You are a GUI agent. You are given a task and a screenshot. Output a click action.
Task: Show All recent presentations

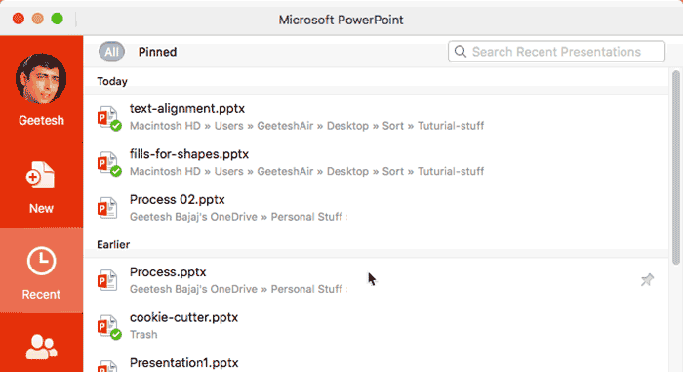click(111, 52)
